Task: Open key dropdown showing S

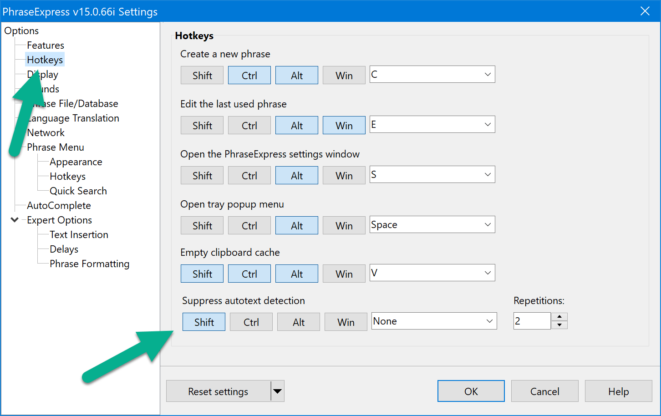Action: click(432, 175)
